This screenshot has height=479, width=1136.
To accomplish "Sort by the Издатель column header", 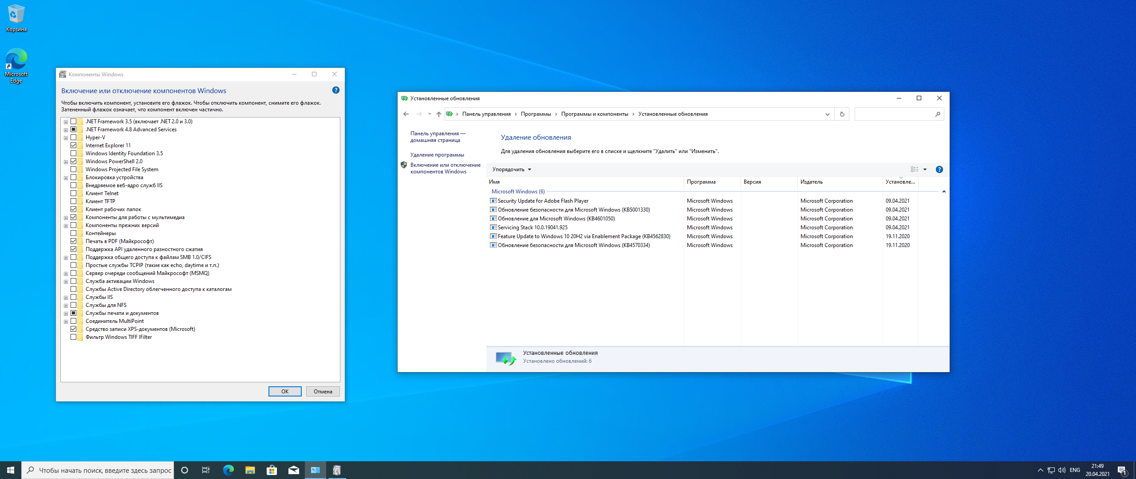I will (811, 182).
